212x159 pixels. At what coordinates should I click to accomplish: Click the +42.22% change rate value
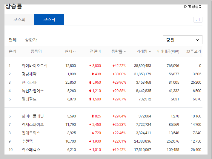coord(119,66)
